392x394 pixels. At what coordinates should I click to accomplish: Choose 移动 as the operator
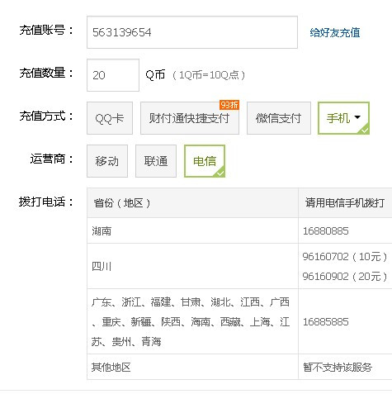point(107,161)
